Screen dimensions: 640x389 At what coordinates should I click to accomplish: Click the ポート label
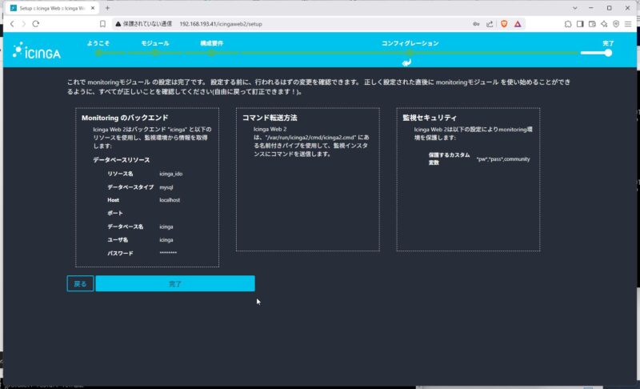pos(115,213)
